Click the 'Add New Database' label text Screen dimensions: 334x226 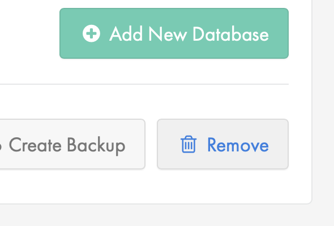pyautogui.click(x=189, y=34)
